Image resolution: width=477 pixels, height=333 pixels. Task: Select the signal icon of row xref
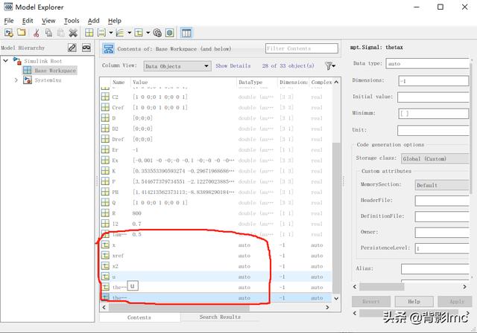pos(105,256)
